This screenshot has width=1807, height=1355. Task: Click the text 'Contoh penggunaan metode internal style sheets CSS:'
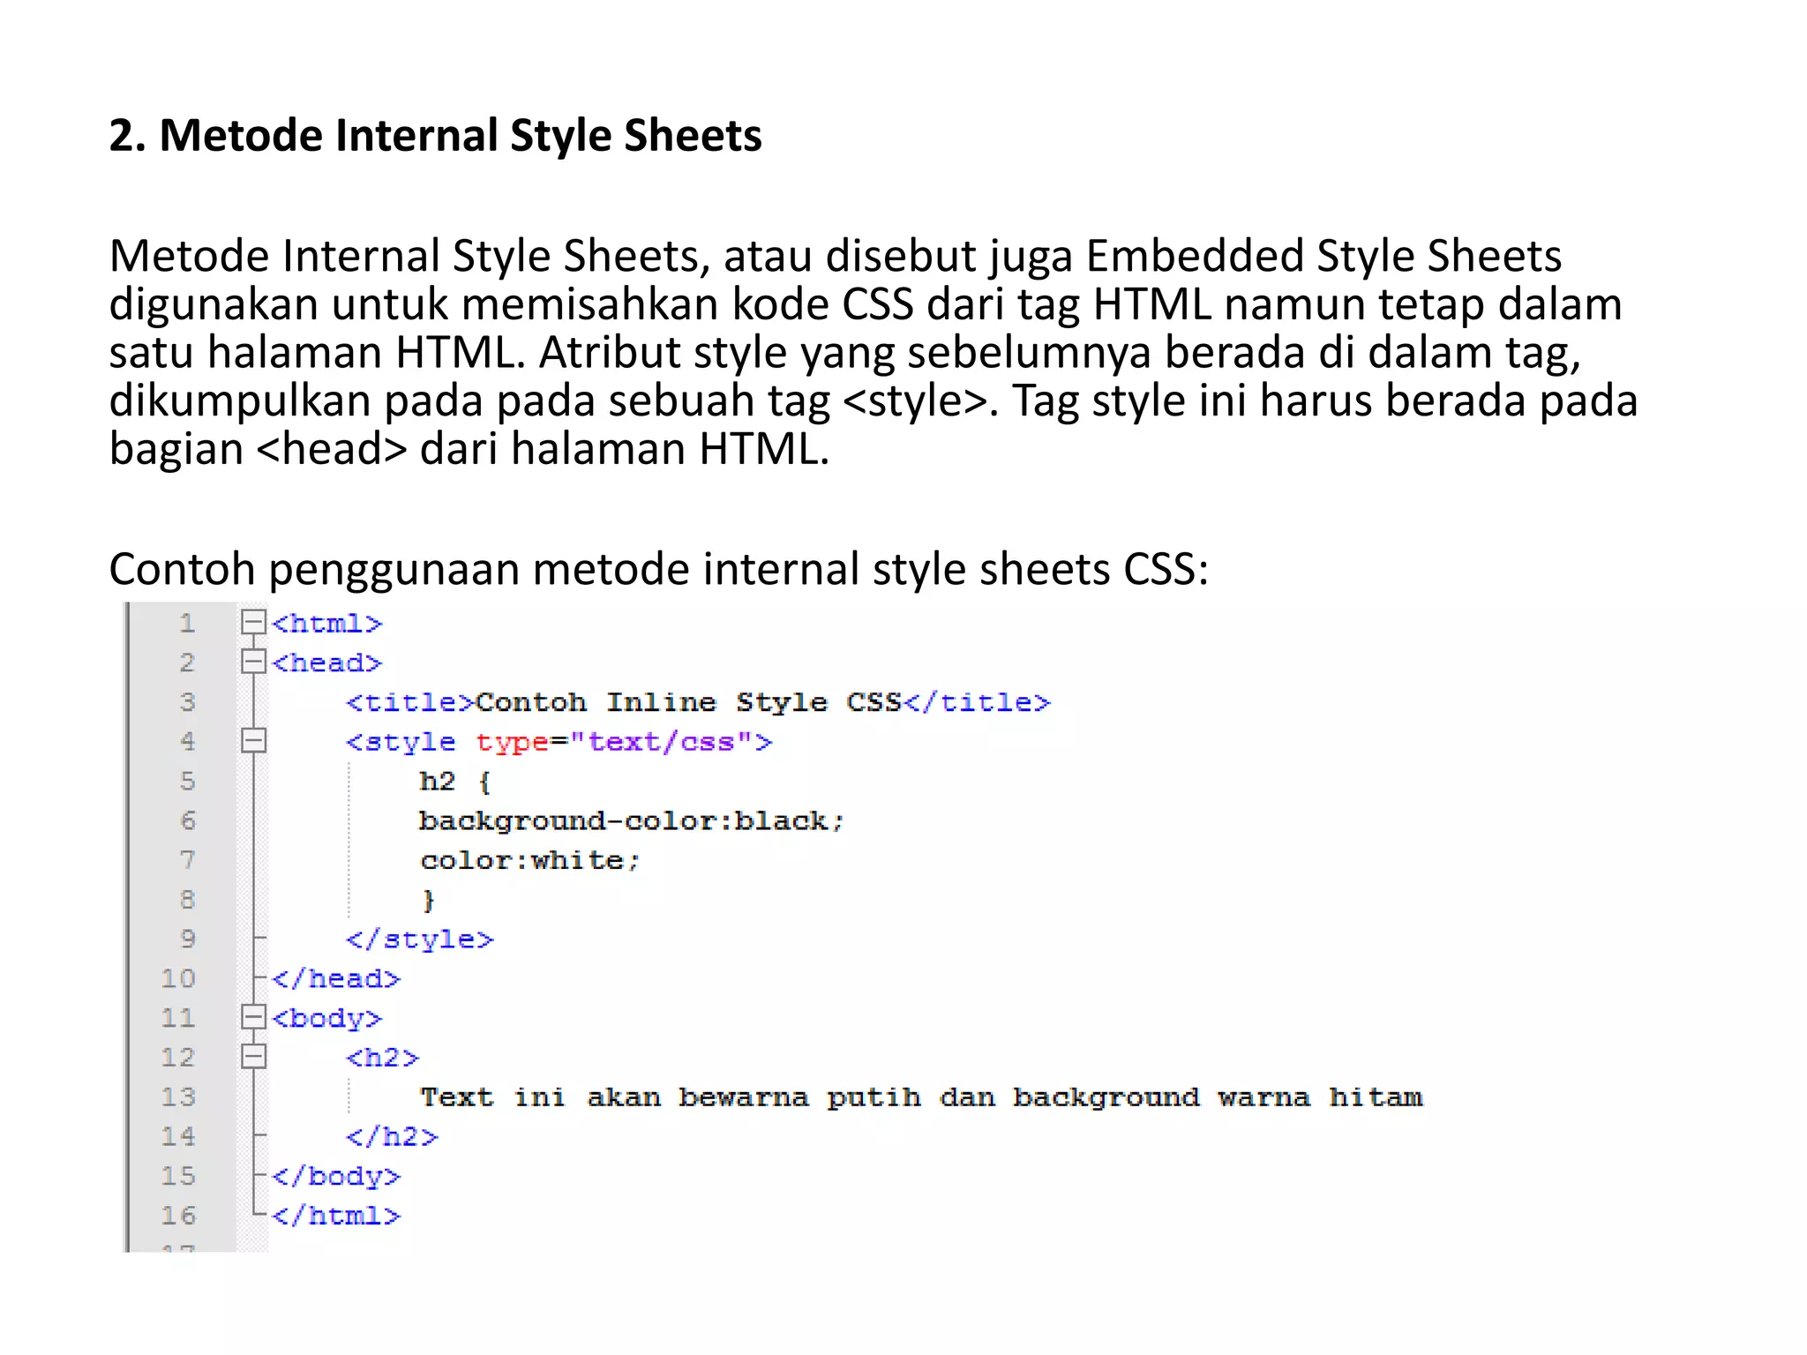click(x=658, y=569)
